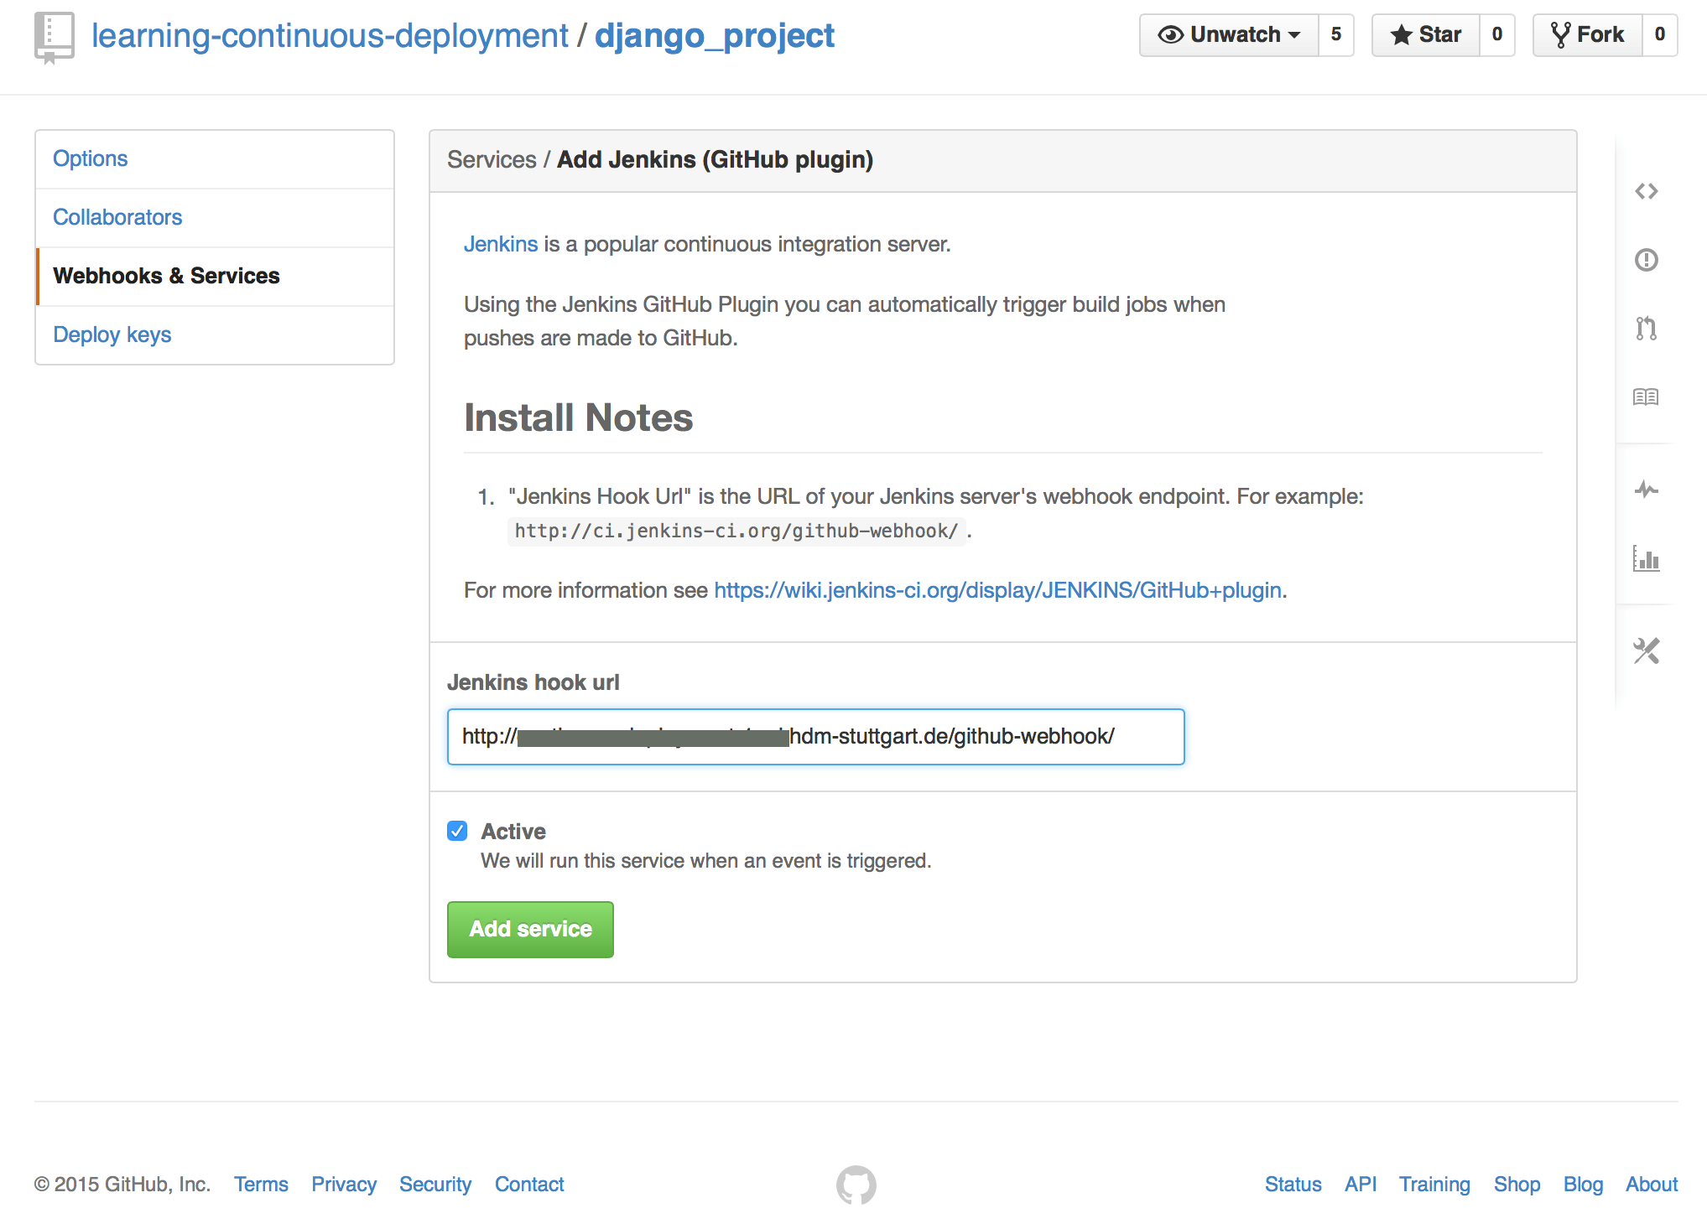Go back to Services breadcrumb
Image resolution: width=1707 pixels, height=1208 pixels.
point(492,159)
